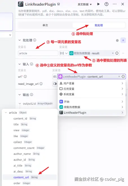This screenshot has width=128, height=186.
Task: Select comment_count Integer field
Action: pos(29,148)
